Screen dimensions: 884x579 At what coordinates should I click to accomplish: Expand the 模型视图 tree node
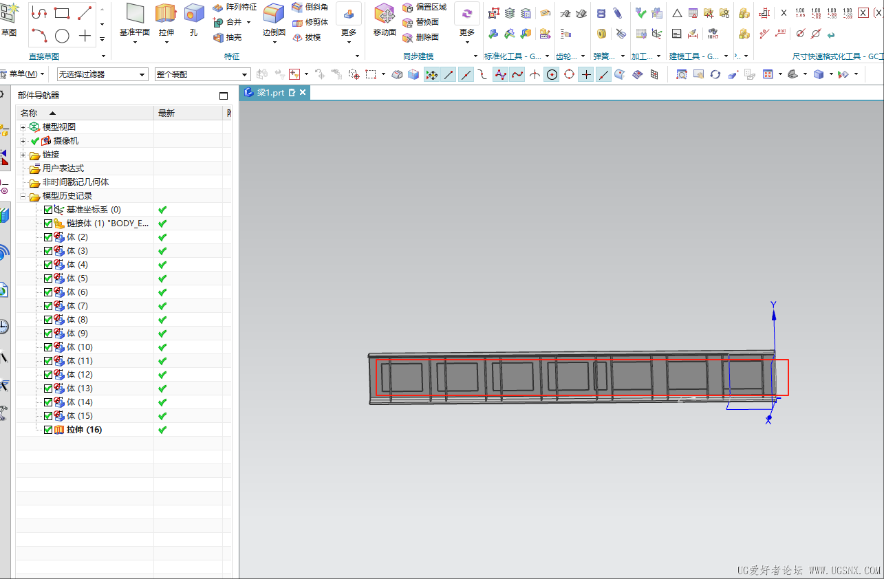[x=23, y=127]
